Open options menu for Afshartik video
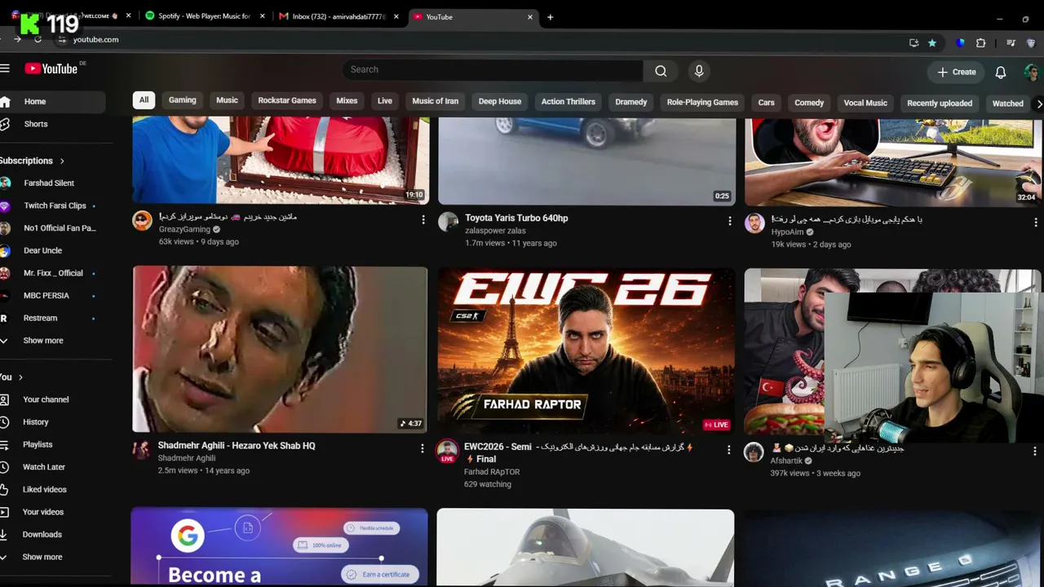Image resolution: width=1044 pixels, height=587 pixels. (x=1035, y=451)
